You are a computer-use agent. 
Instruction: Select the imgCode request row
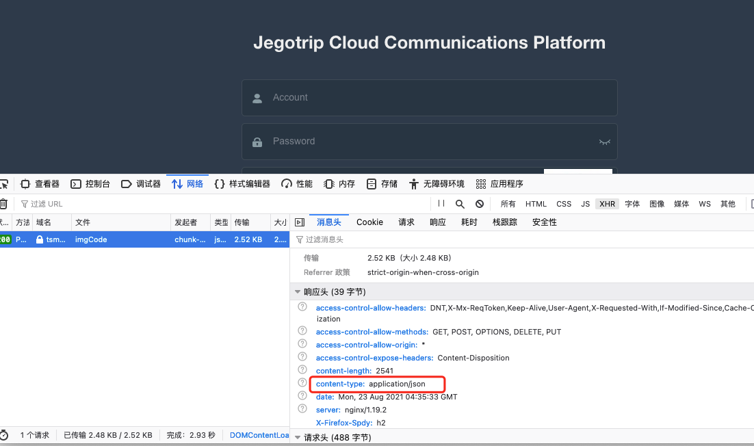144,239
